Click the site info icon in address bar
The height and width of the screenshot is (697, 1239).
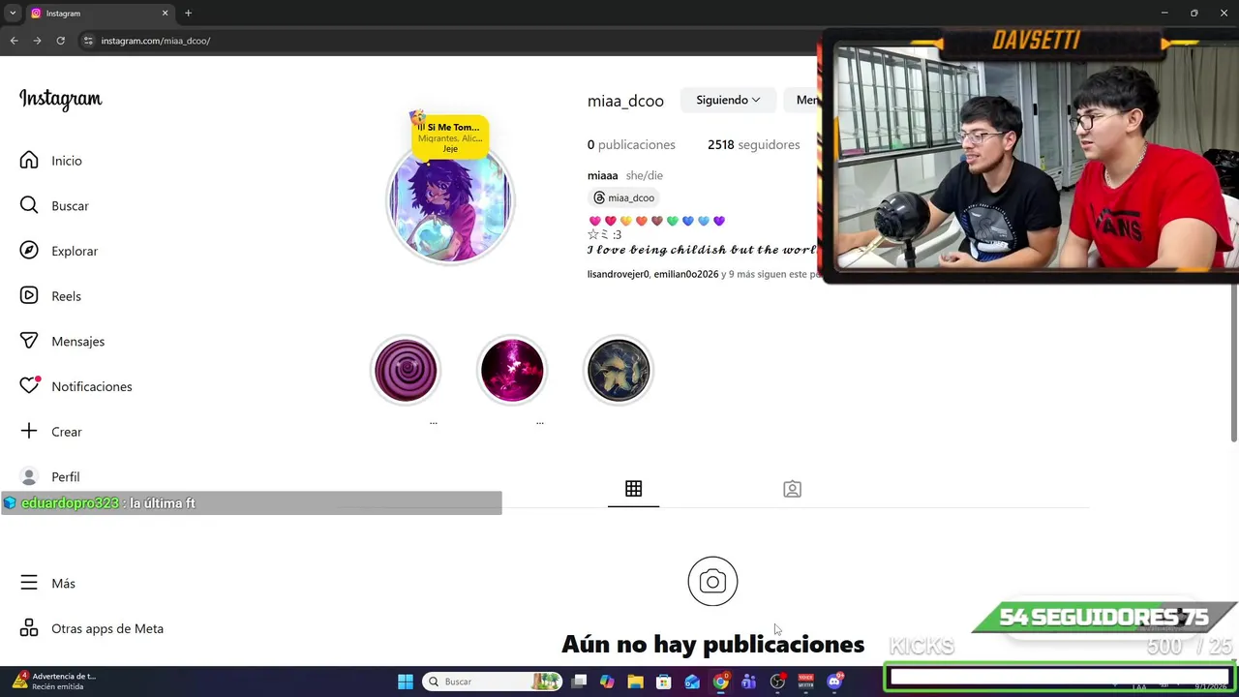tap(88, 41)
